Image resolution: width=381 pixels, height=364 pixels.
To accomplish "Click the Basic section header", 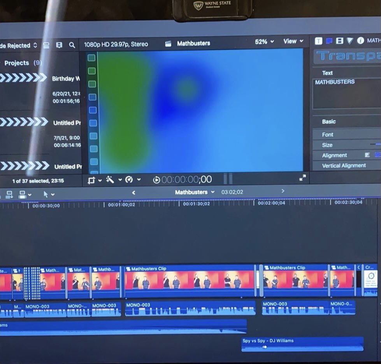I will click(x=329, y=122).
